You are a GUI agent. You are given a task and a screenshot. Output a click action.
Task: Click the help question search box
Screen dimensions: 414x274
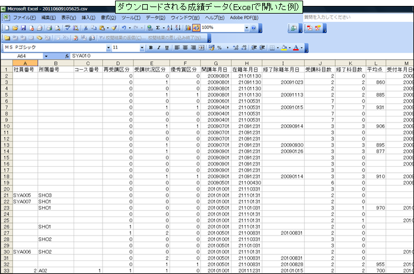tap(358, 17)
